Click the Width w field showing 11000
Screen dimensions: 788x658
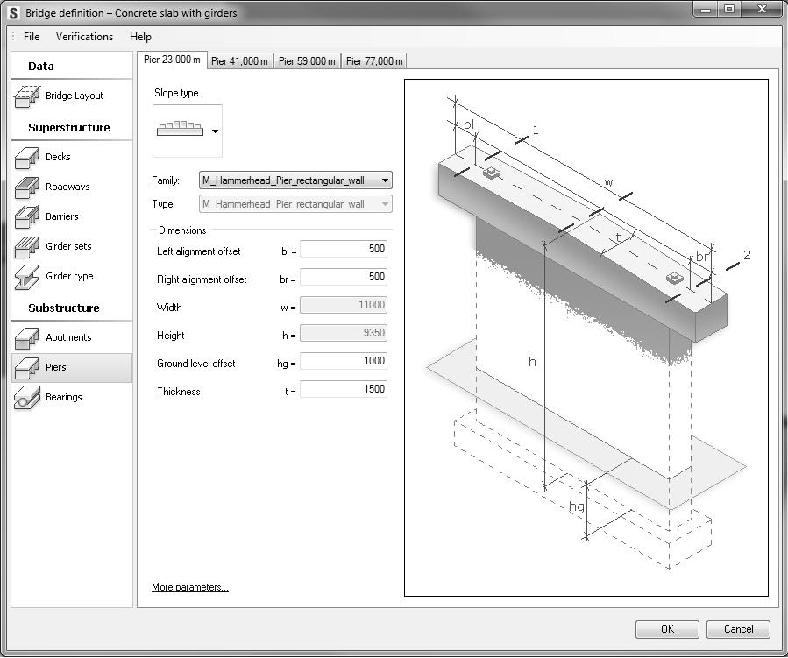pos(344,305)
